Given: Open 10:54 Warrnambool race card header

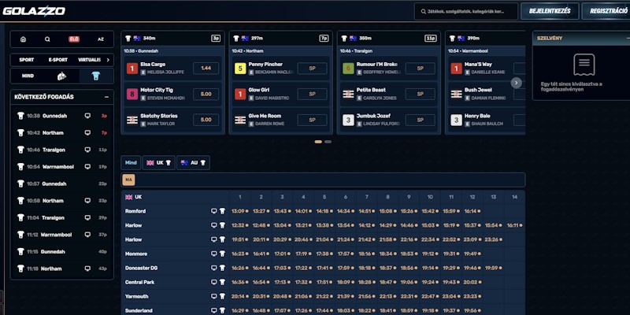Looking at the screenshot, I should tap(485, 51).
